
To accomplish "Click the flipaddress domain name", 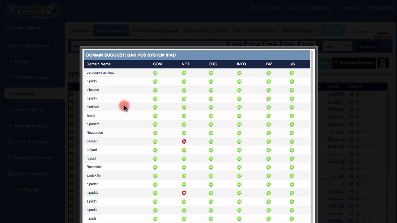I will pyautogui.click(x=95, y=133).
